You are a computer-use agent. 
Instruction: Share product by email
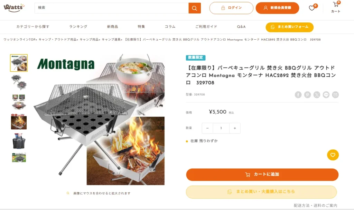[335, 94]
